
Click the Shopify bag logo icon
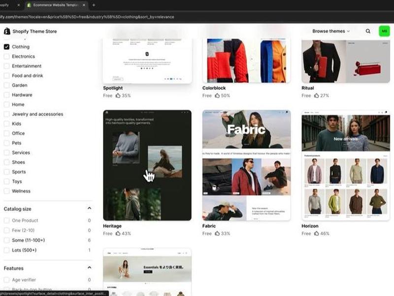[7, 31]
